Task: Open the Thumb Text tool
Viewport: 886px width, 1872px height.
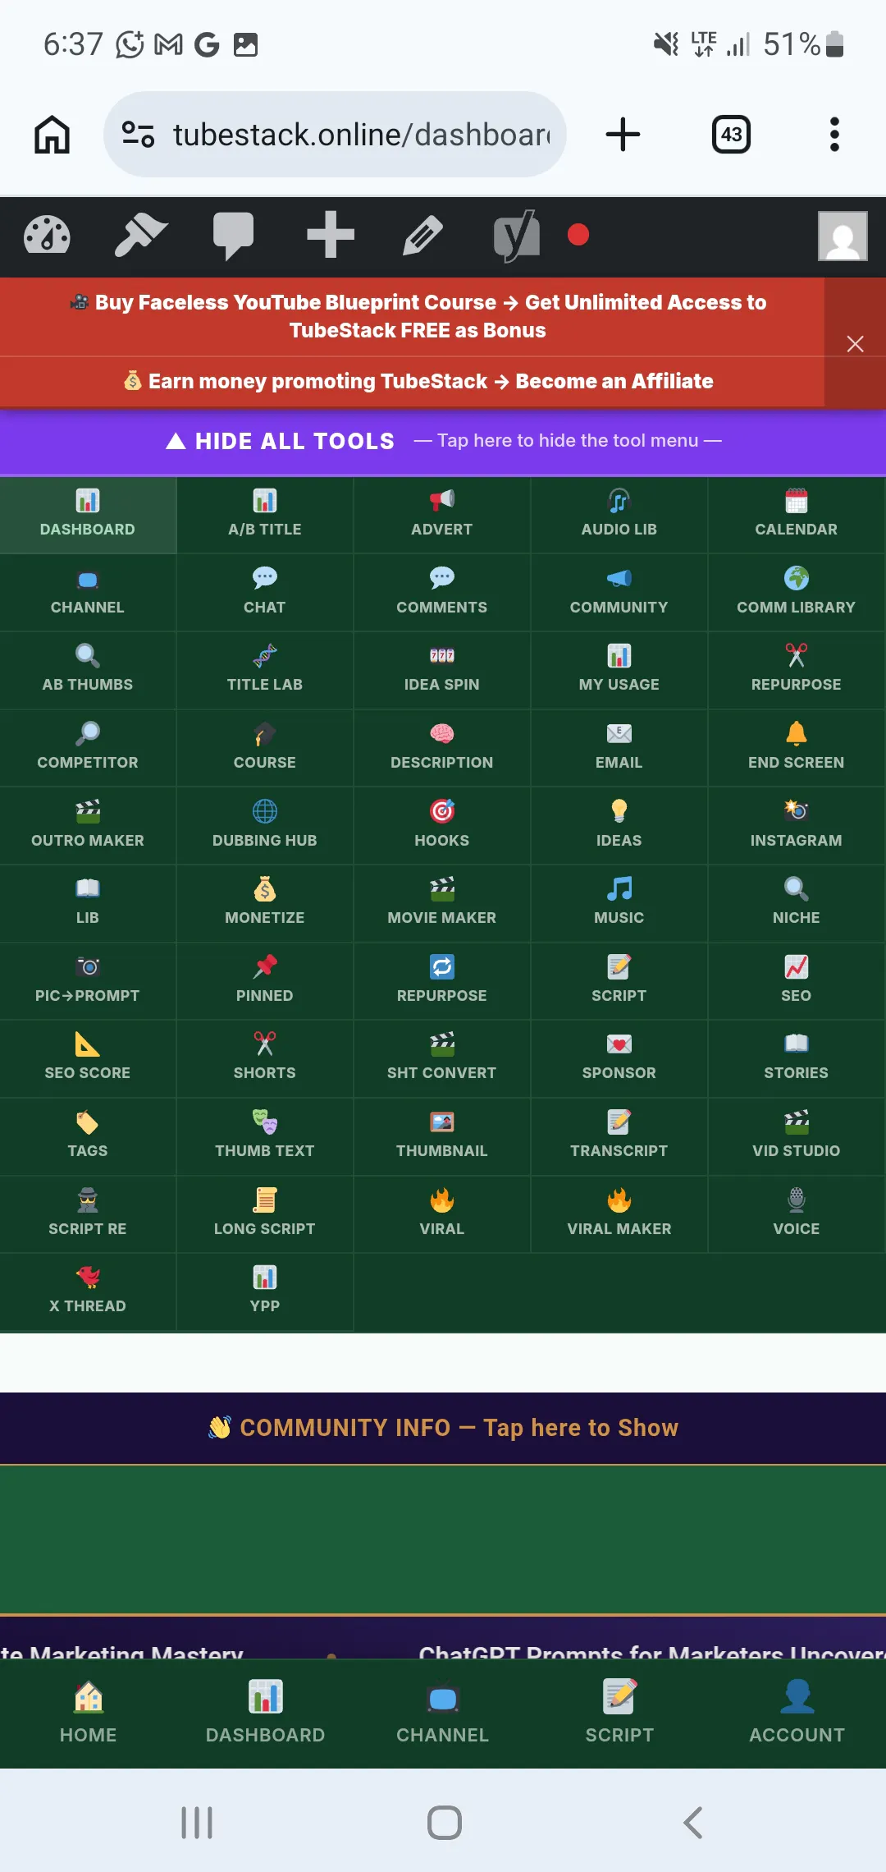Action: coord(265,1136)
